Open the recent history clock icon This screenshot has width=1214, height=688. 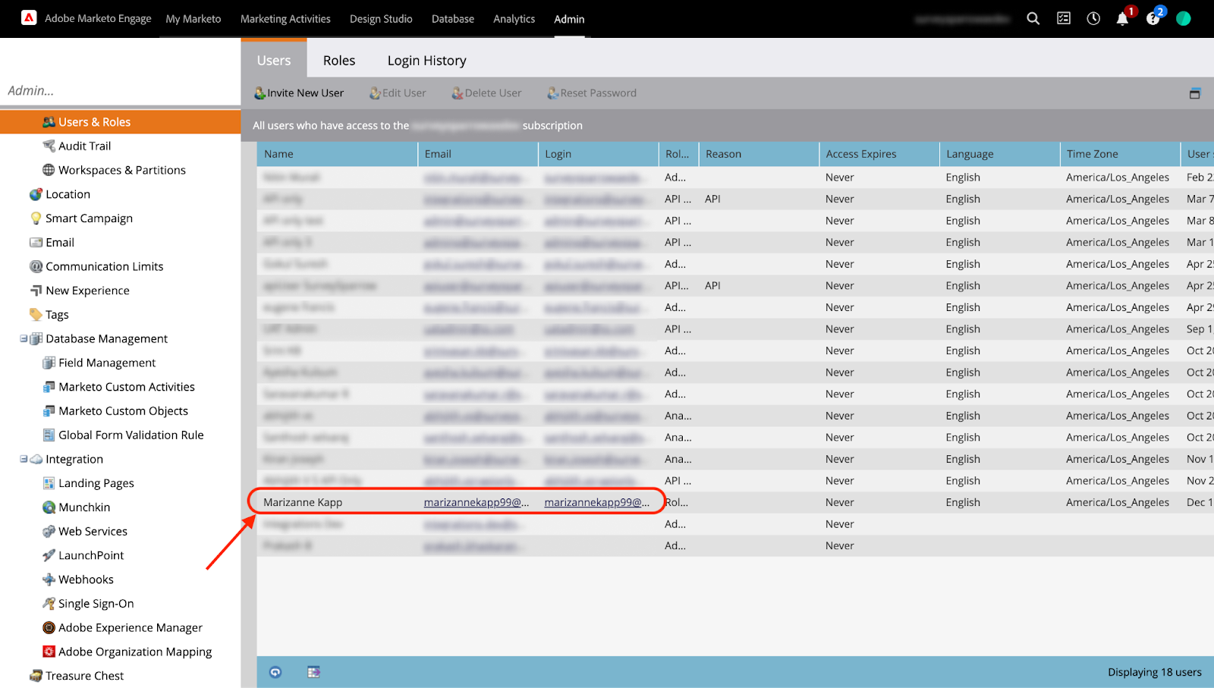(x=1093, y=19)
